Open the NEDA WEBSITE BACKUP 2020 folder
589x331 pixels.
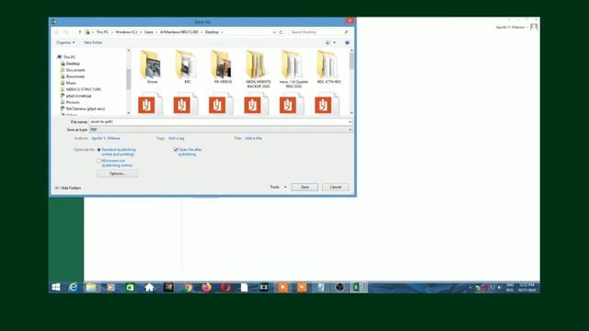pos(258,69)
